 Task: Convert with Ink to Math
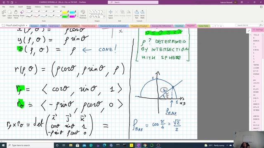pyautogui.click(x=142, y=14)
